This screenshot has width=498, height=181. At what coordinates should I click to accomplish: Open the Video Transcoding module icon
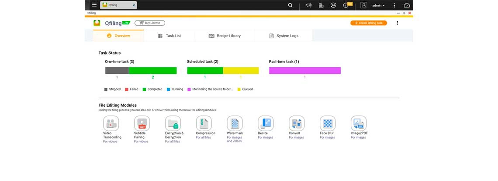[x=111, y=123]
